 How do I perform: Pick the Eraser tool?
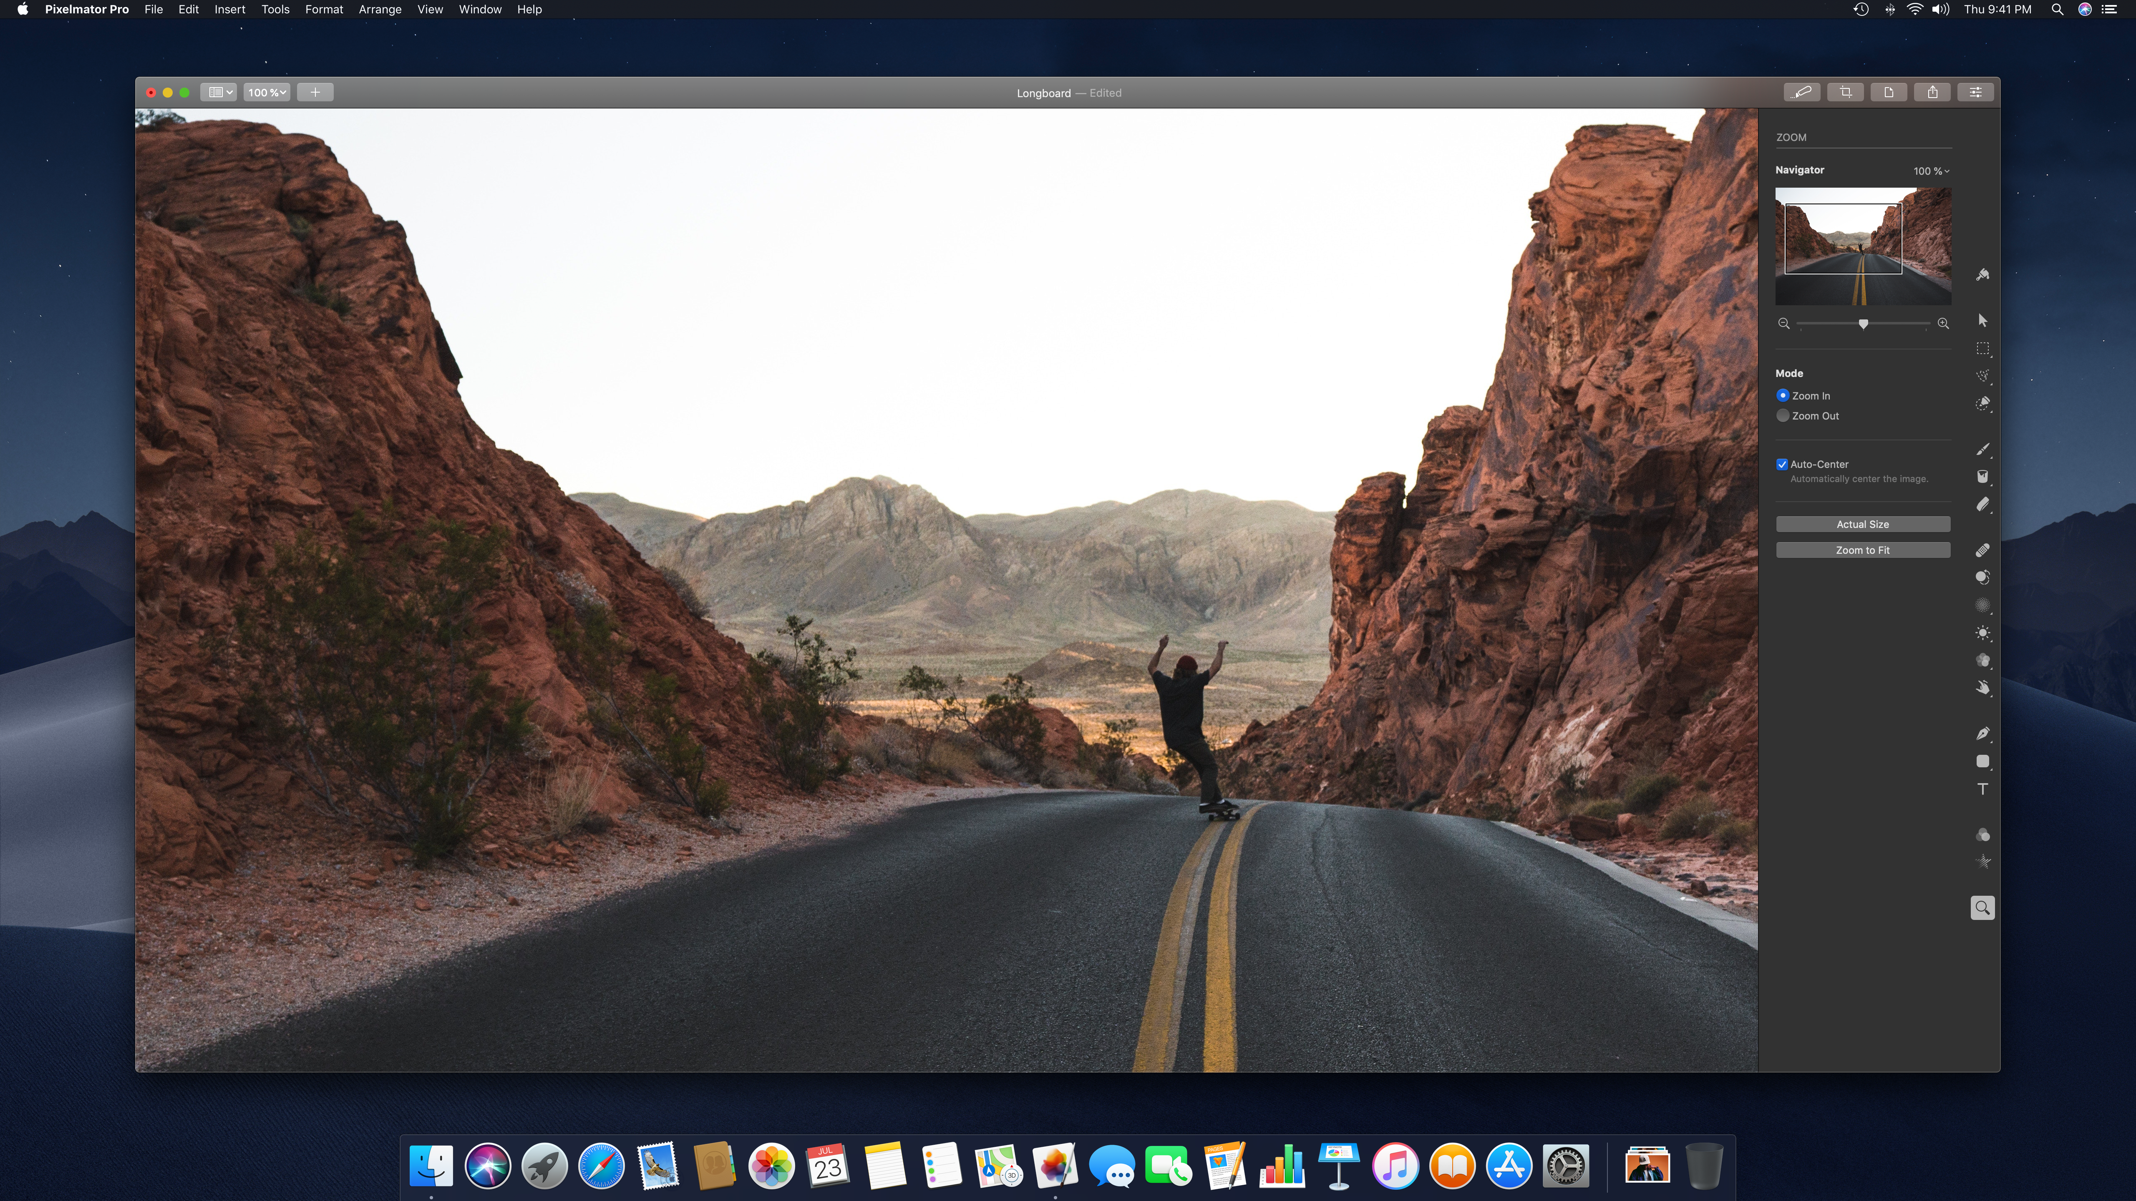coord(1982,505)
